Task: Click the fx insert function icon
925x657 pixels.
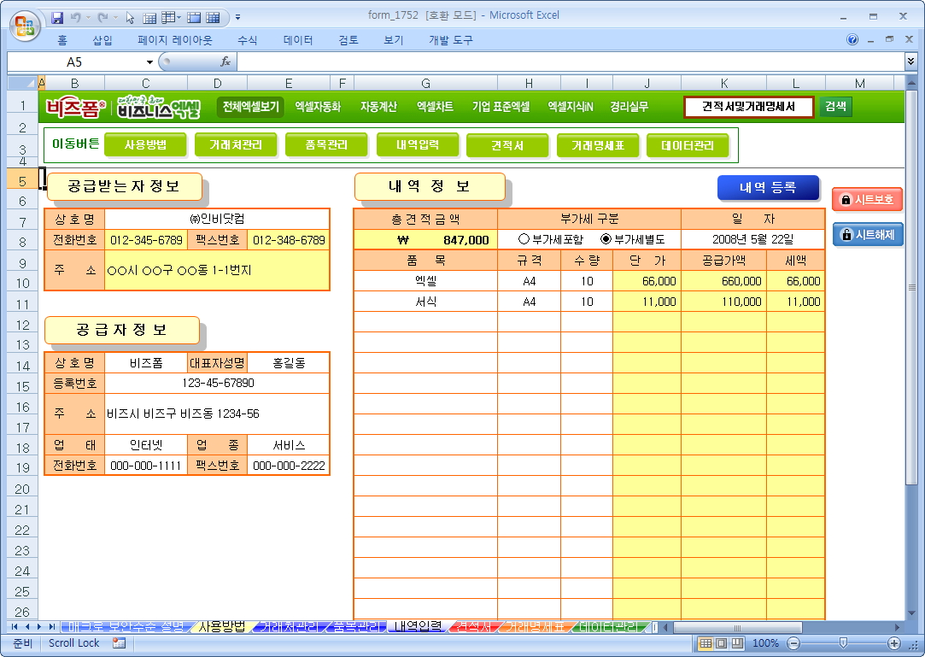Action: click(x=225, y=62)
